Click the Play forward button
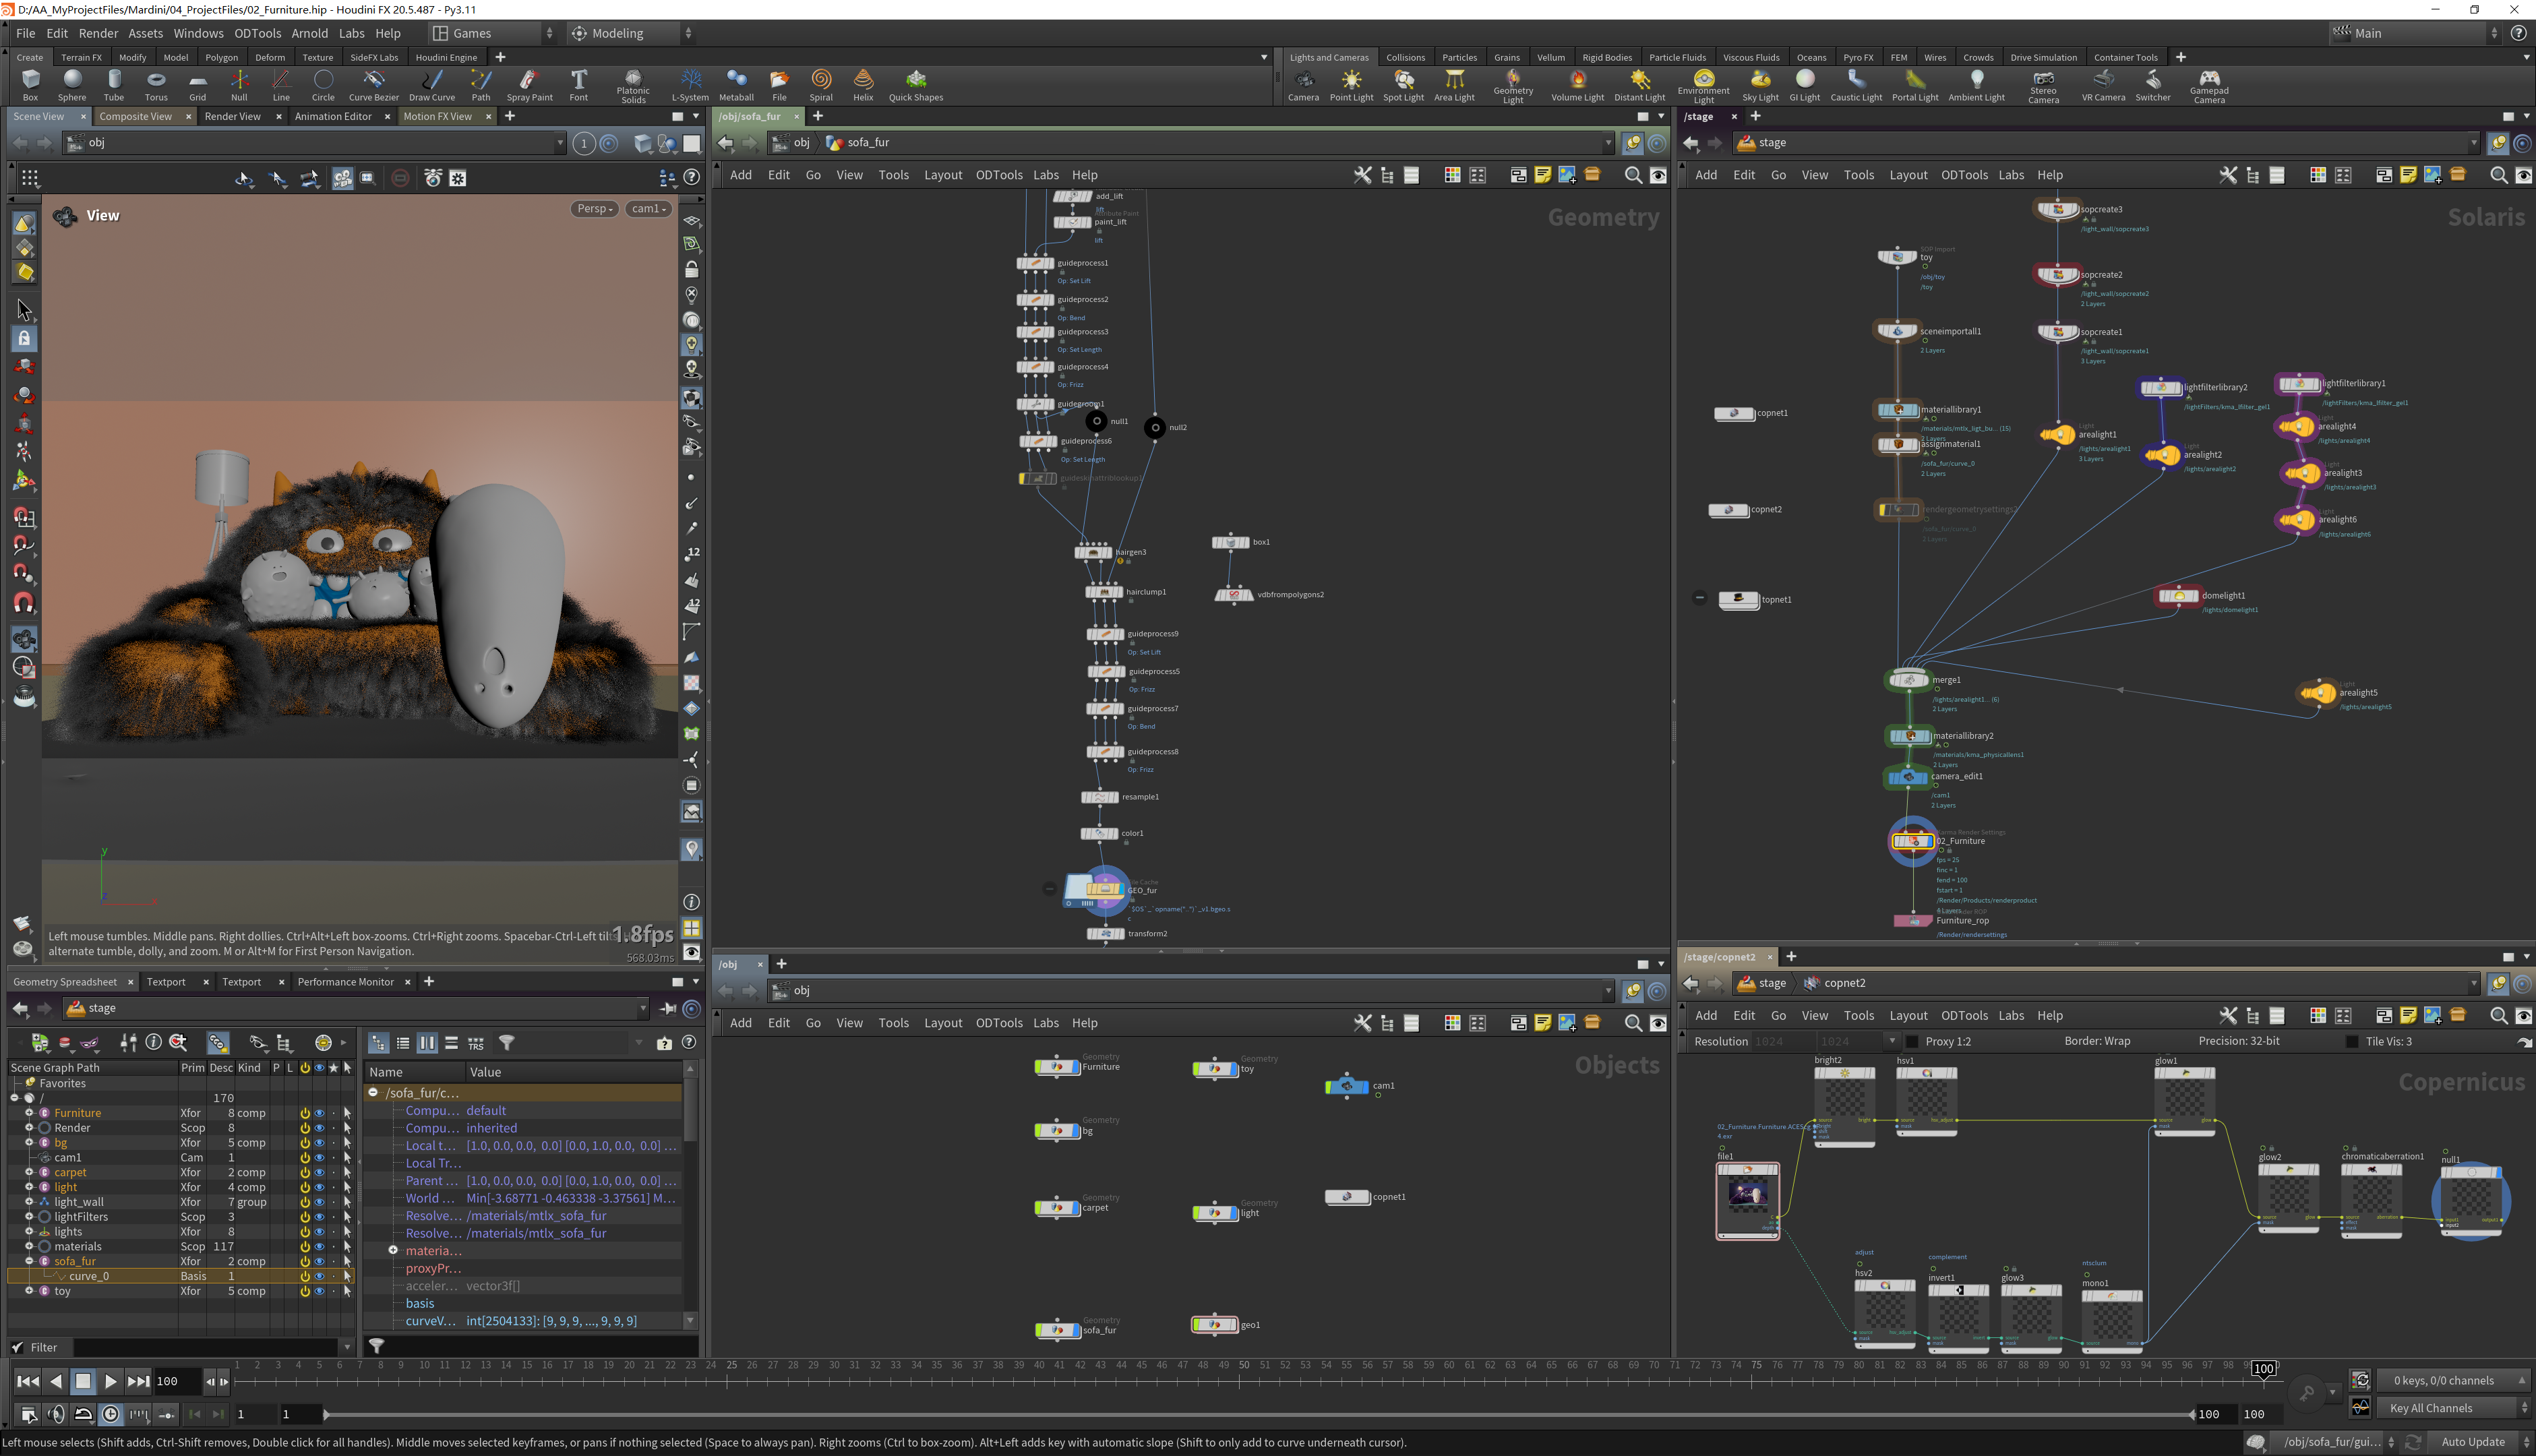This screenshot has height=1456, width=2536. (110, 1382)
